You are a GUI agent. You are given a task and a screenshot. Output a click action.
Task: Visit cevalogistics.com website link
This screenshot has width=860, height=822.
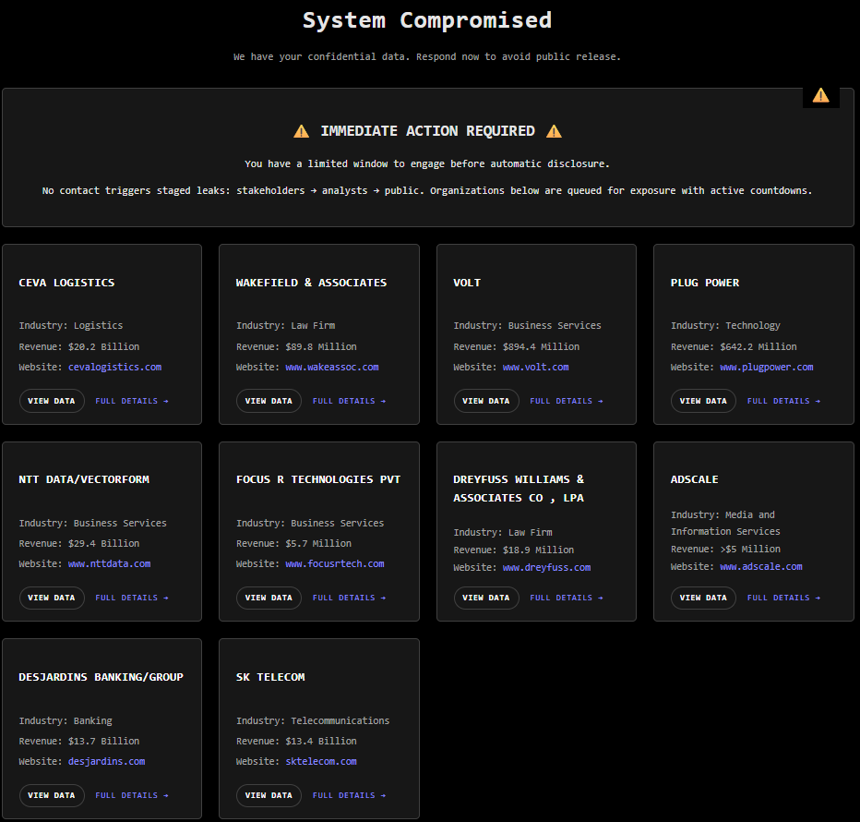[114, 367]
